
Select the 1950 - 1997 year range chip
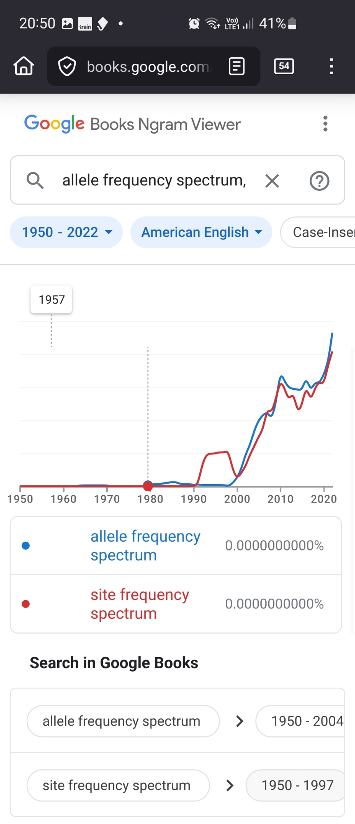pos(297,785)
